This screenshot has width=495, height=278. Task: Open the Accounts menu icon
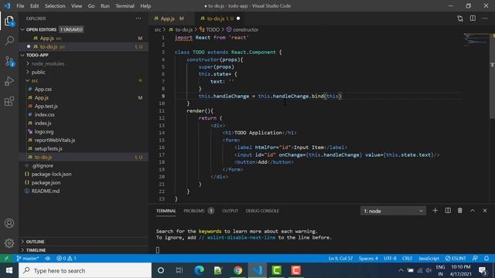[x=9, y=223]
